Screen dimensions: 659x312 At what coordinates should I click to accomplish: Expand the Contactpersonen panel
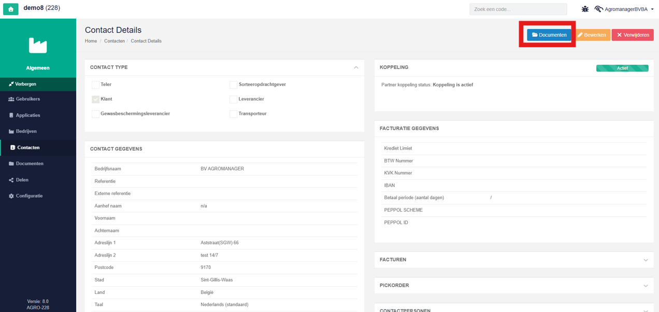tap(646, 310)
